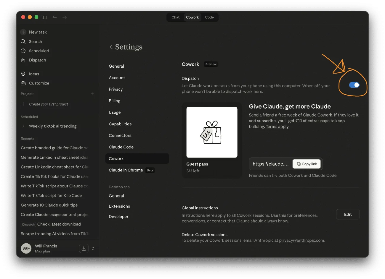Click the Preview badge beside Cowork
This screenshot has width=385, height=279.
[x=211, y=64]
